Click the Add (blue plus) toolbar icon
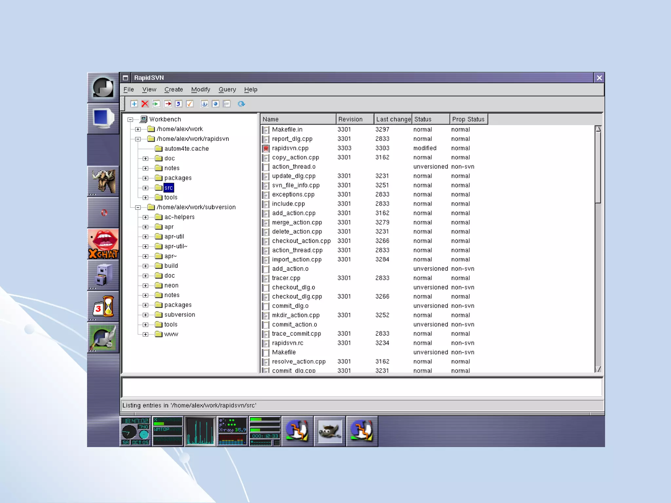 click(x=134, y=104)
